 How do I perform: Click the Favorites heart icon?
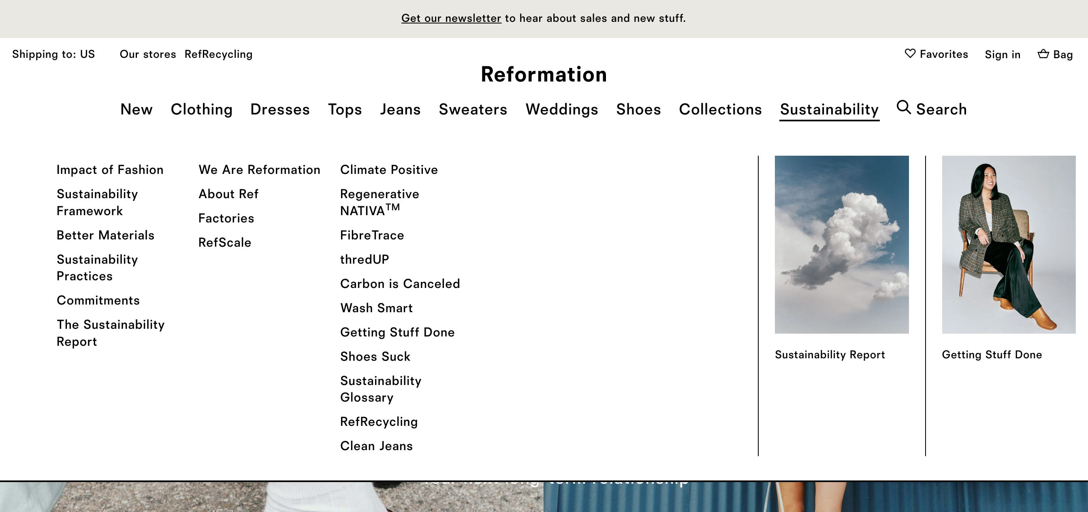click(910, 53)
